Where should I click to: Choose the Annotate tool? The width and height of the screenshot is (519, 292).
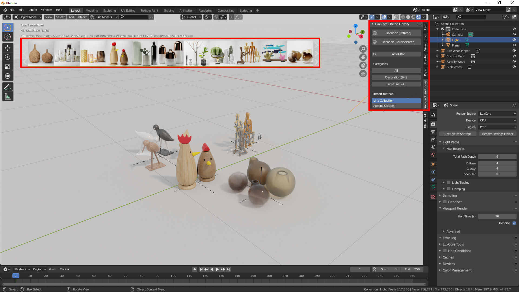[8, 87]
